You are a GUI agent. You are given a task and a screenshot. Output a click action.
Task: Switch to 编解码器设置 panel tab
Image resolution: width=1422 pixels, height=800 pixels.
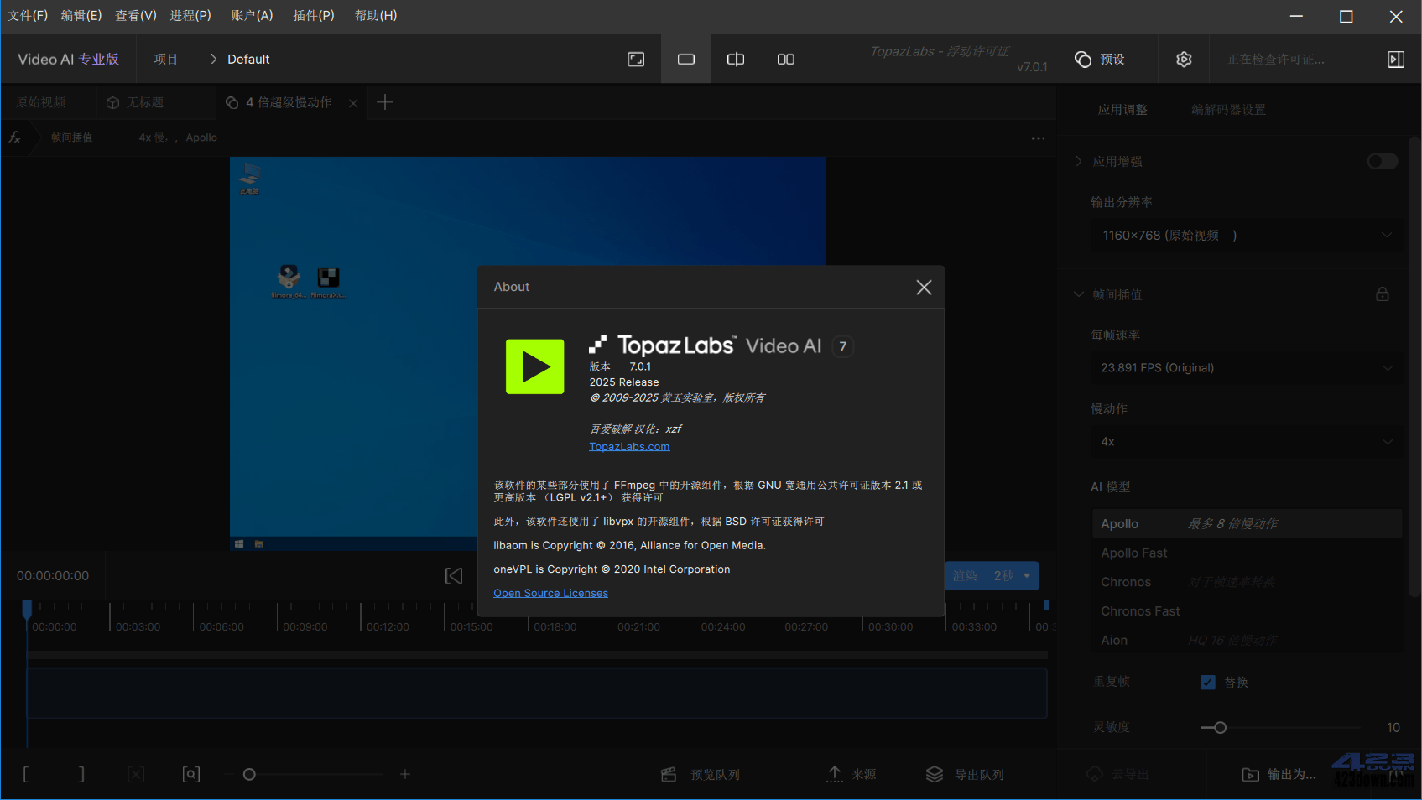1229,110
